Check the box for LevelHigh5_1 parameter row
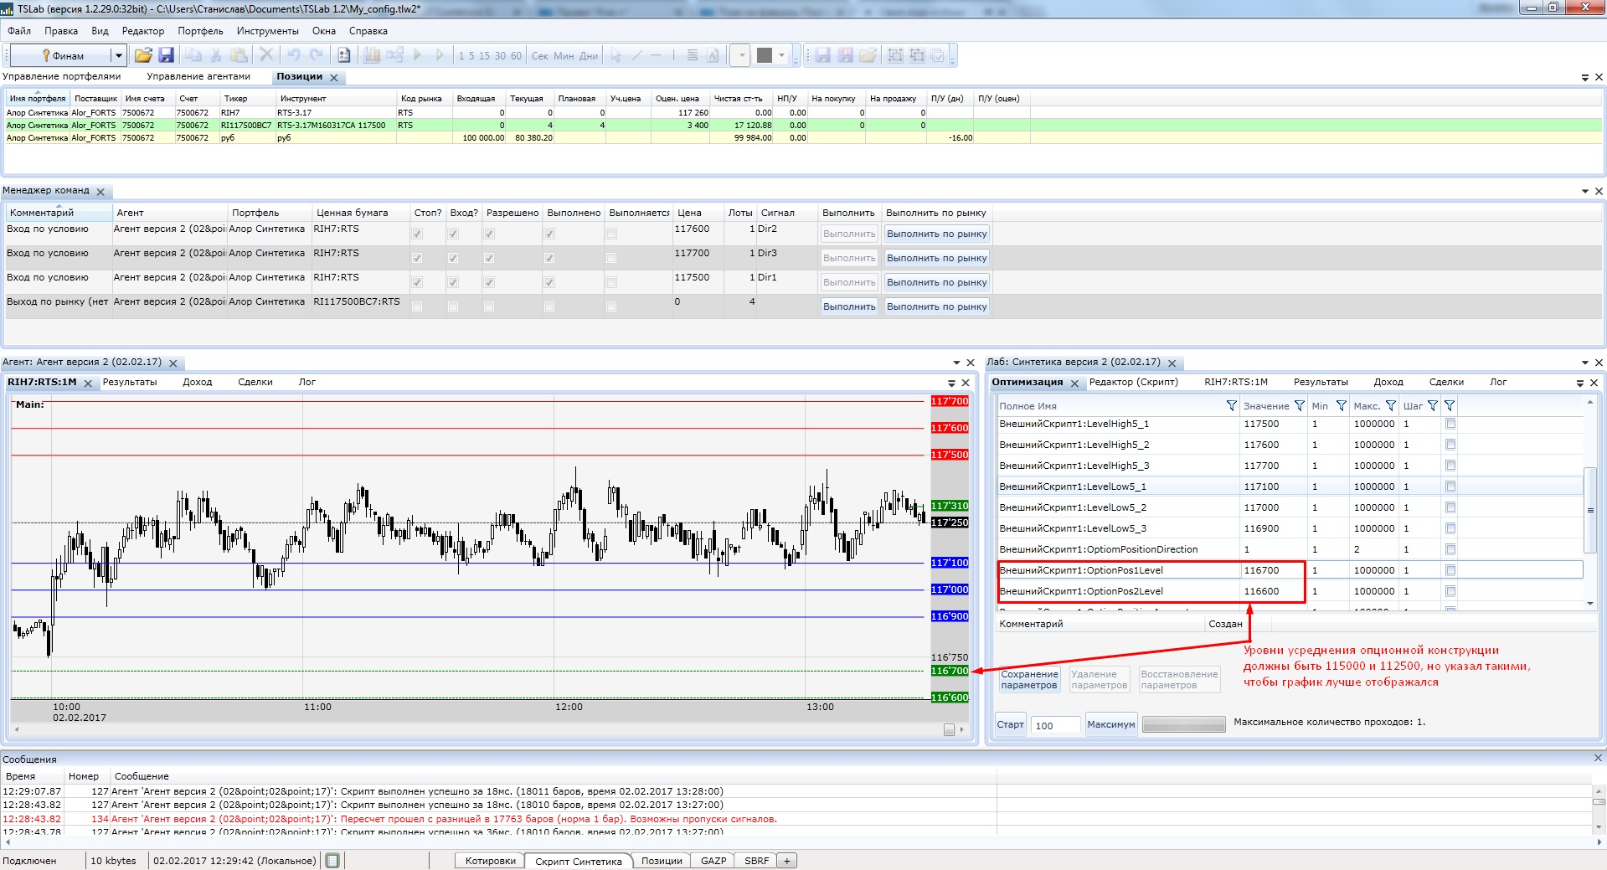The height and width of the screenshot is (870, 1607). (1450, 424)
